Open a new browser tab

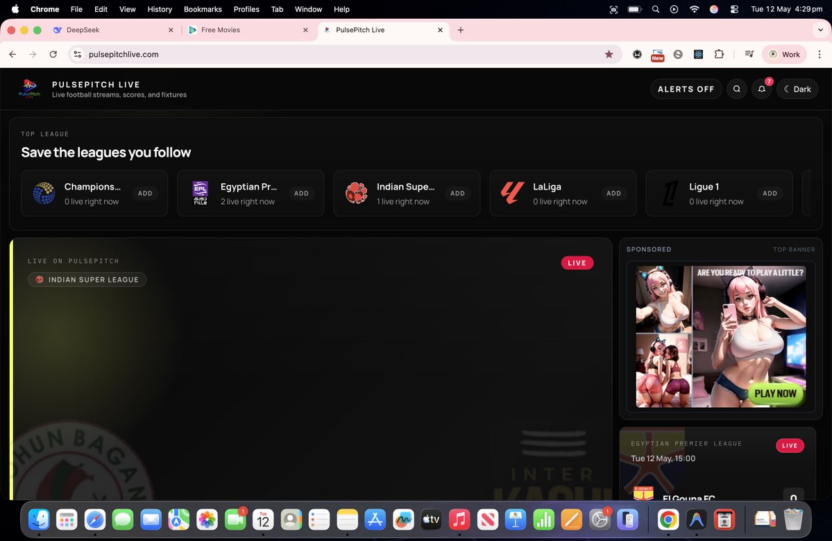click(461, 31)
